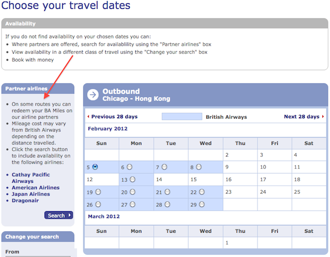Select the February 8 date option
Image resolution: width=330 pixels, height=257 pixels.
pos(199,167)
